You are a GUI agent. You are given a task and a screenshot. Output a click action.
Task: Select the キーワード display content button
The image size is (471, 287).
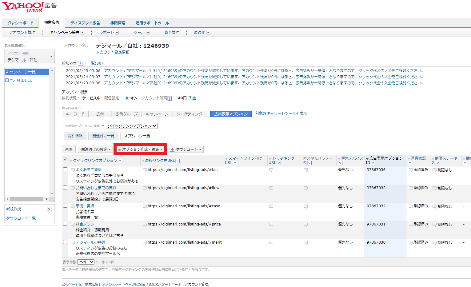[x=75, y=114]
